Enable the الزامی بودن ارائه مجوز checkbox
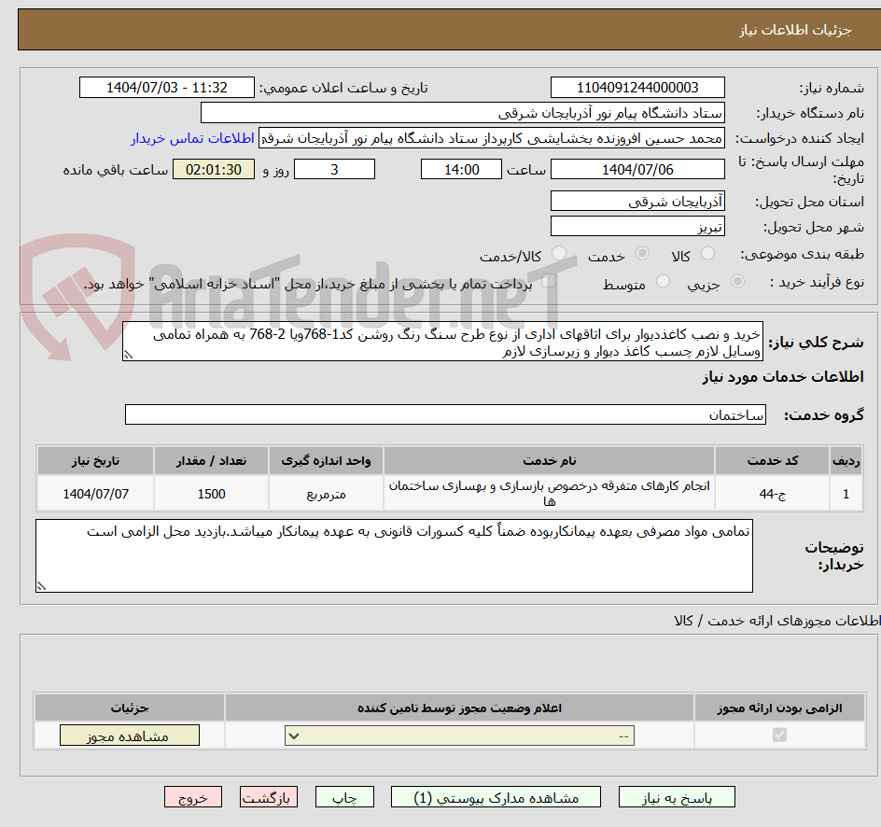 tap(779, 736)
